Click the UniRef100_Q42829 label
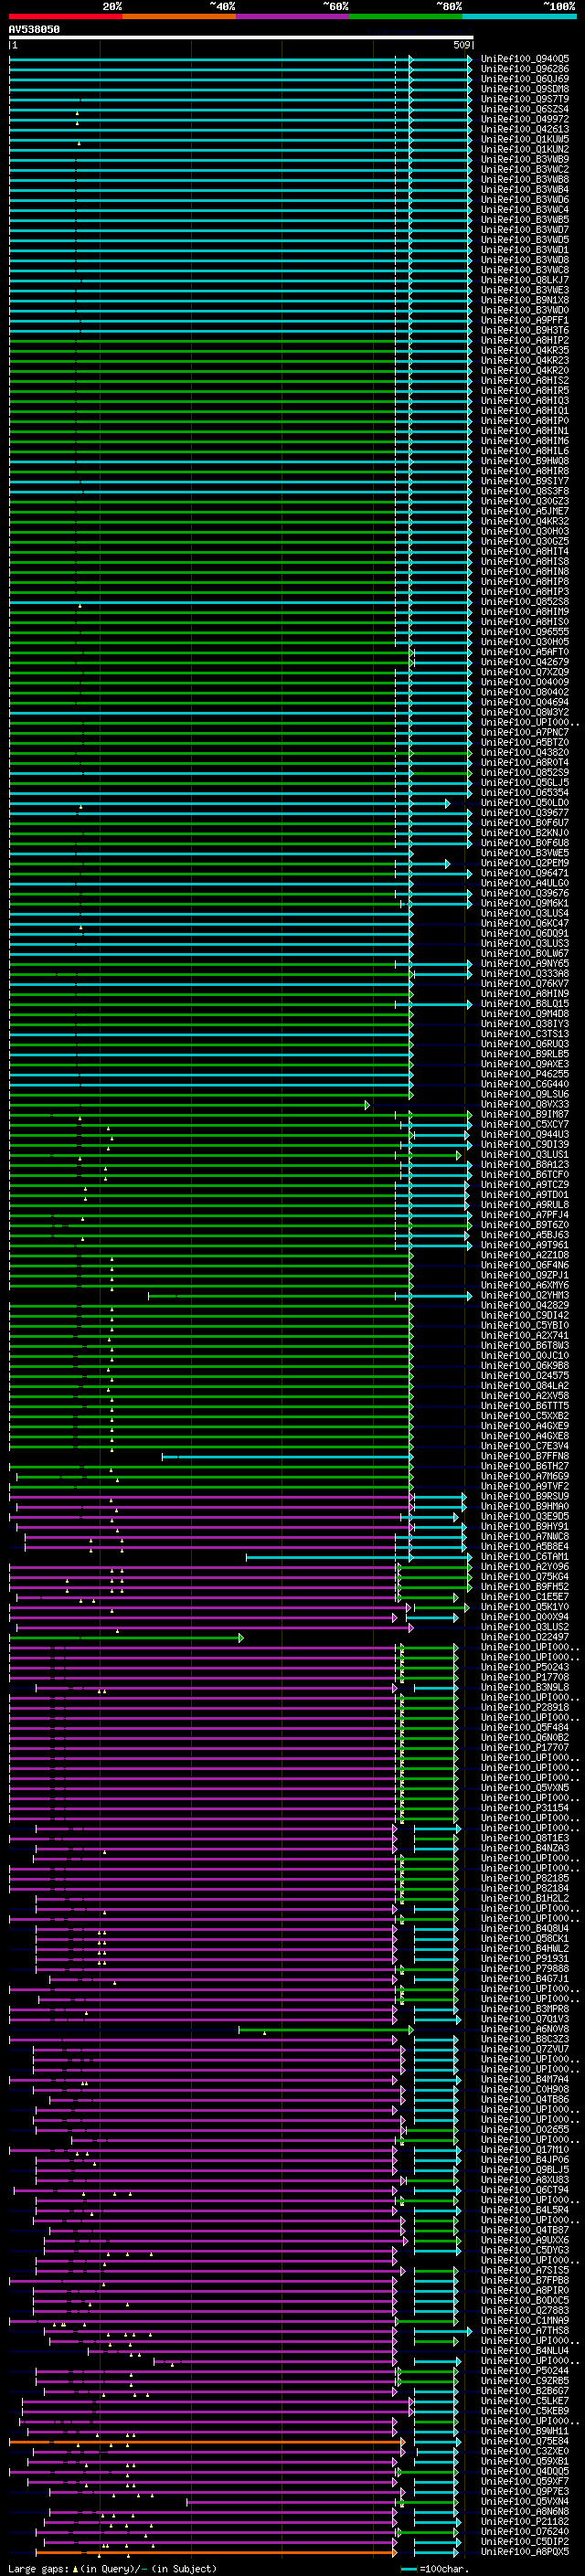The height and width of the screenshot is (2576, 585). tap(525, 1305)
